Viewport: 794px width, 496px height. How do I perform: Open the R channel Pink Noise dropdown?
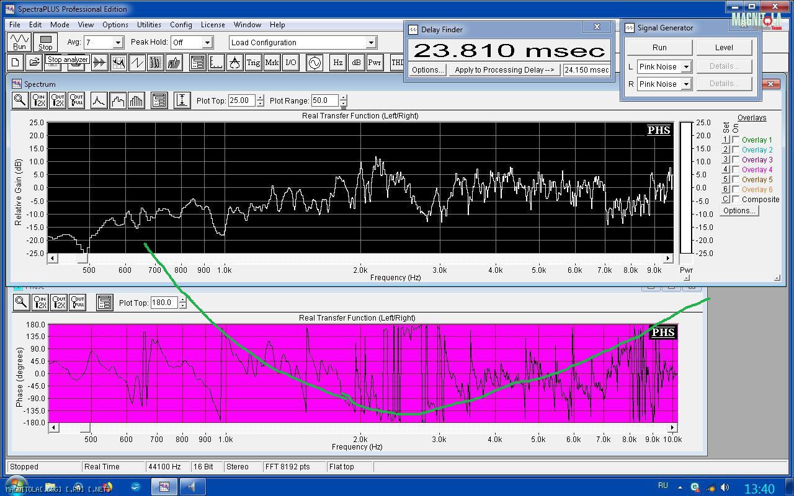click(686, 84)
